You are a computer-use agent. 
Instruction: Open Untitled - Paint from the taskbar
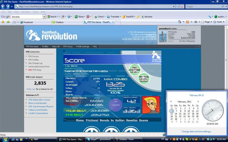click(128, 139)
